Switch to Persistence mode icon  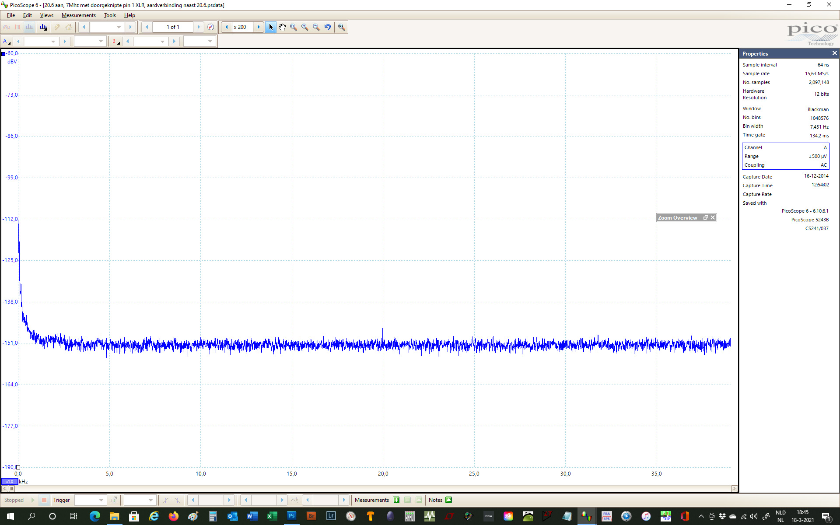click(x=18, y=27)
